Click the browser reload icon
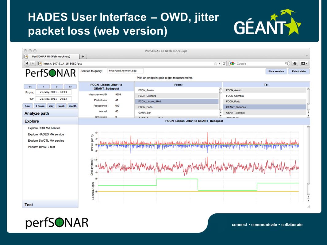The height and width of the screenshot is (245, 327). pyautogui.click(x=224, y=63)
